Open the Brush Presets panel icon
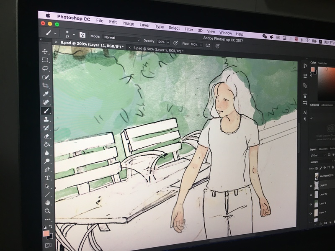 (x=305, y=102)
